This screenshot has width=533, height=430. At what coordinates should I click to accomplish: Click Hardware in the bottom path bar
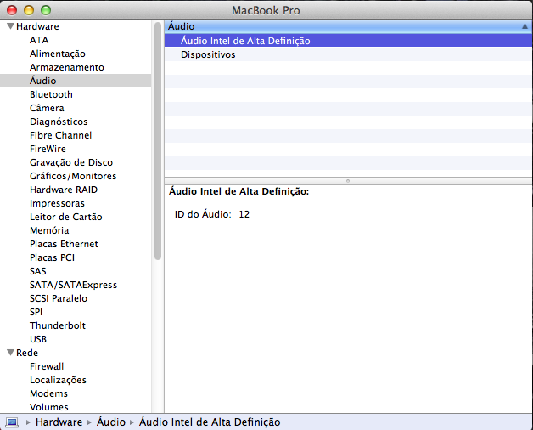click(59, 422)
